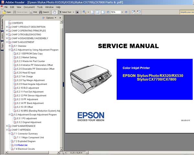Go to 5.2.7 Ink Charge bookmark

tap(25, 77)
